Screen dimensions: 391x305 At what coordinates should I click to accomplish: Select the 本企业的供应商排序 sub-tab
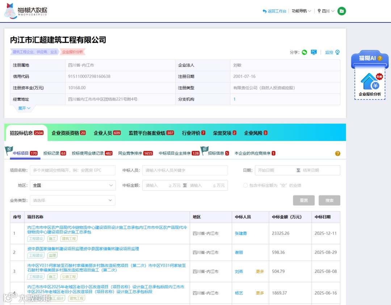point(255,153)
